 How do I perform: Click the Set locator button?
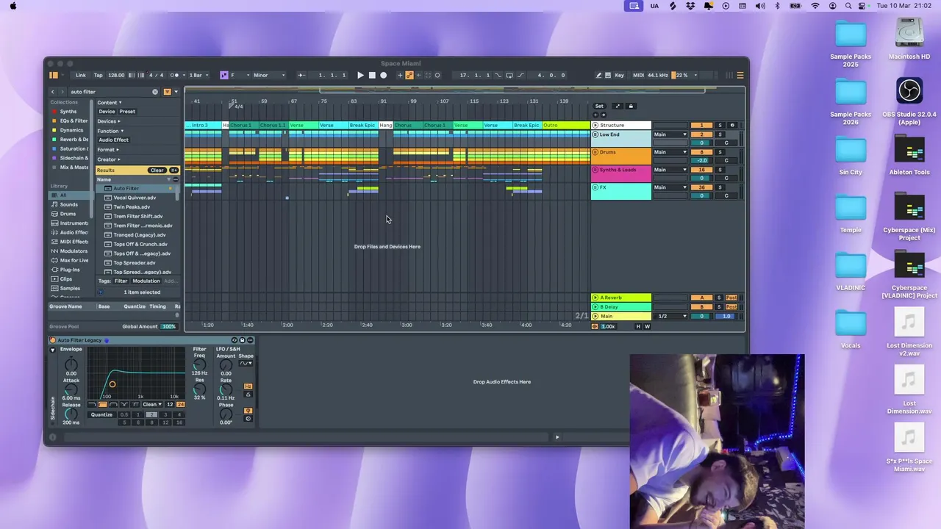point(599,106)
